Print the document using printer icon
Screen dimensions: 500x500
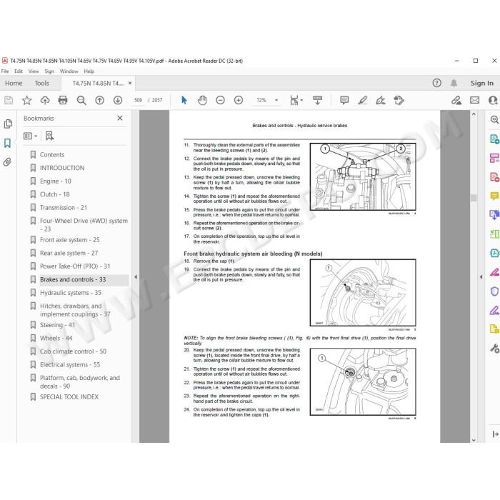[x=63, y=101]
